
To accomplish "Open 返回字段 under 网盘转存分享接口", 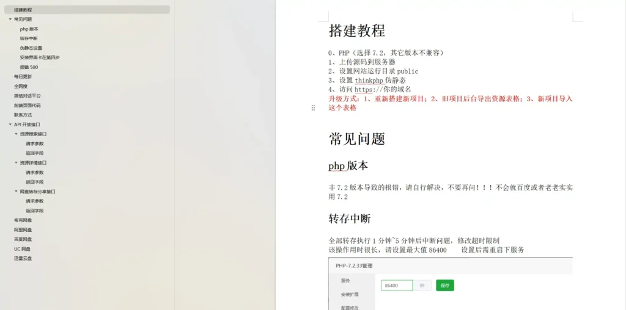I will click(35, 211).
